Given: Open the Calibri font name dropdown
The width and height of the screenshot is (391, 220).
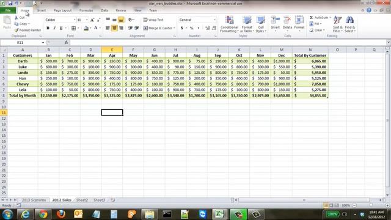Looking at the screenshot, I should [x=75, y=20].
